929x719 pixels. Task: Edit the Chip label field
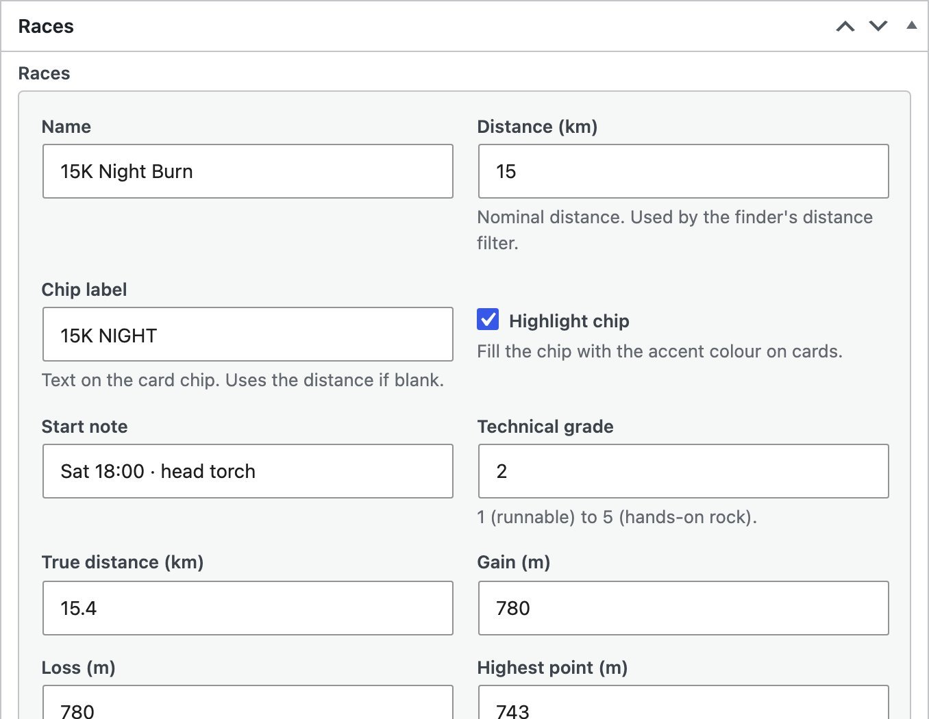tap(248, 334)
